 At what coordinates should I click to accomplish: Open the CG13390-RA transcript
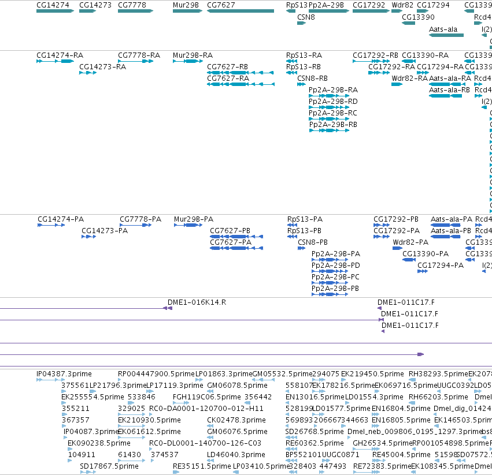coord(409,61)
